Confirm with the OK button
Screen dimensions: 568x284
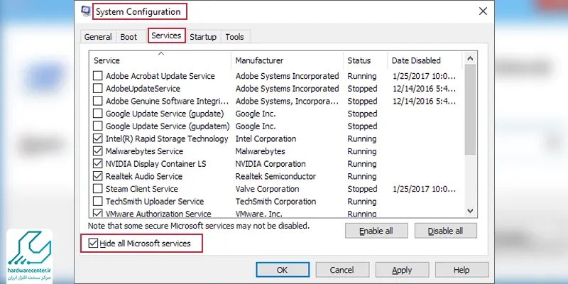283,270
